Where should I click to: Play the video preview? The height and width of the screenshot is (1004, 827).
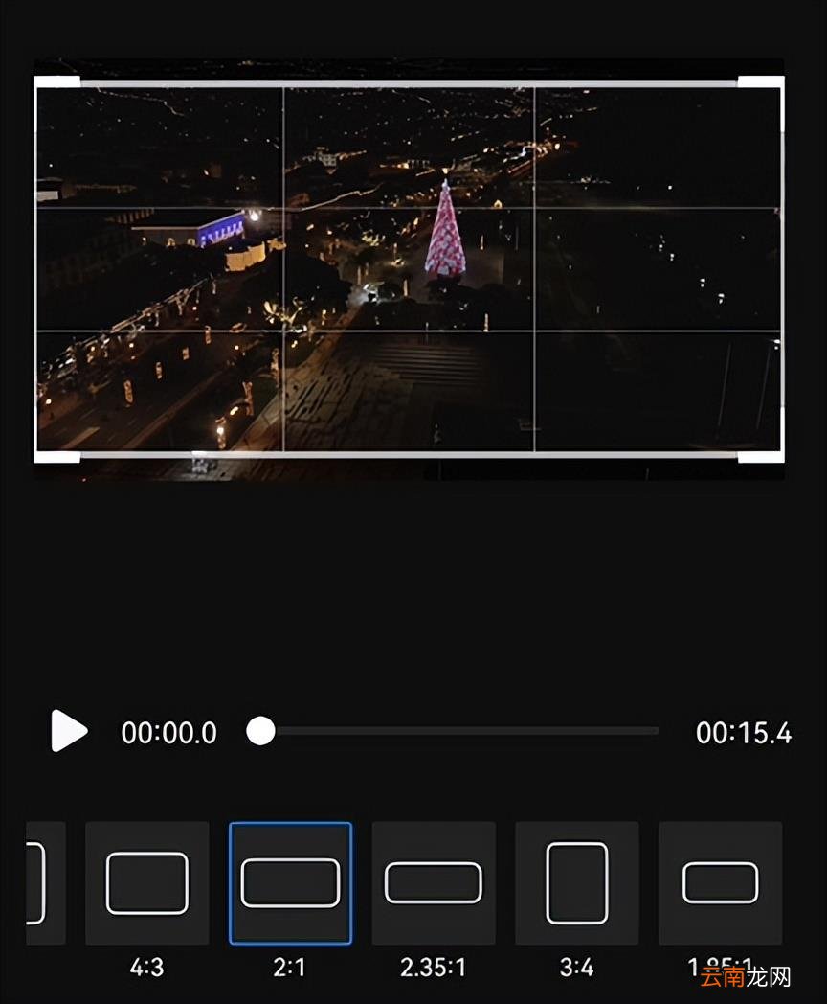pyautogui.click(x=69, y=731)
